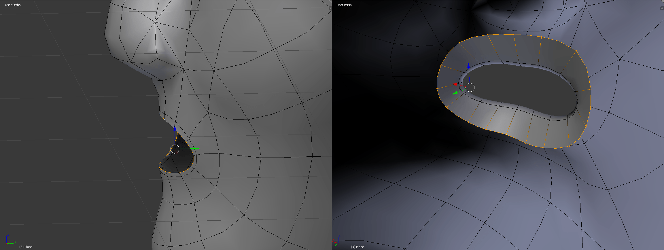This screenshot has width=664, height=250.
Task: Click the white manipulator center circle in Persp view
Action: 470,87
